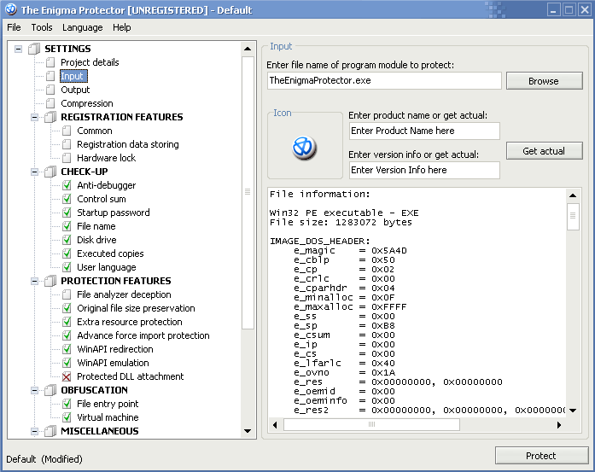Collapse the REGISTRATION FEATURES tree node
Screen dimensions: 595x472
(35, 117)
